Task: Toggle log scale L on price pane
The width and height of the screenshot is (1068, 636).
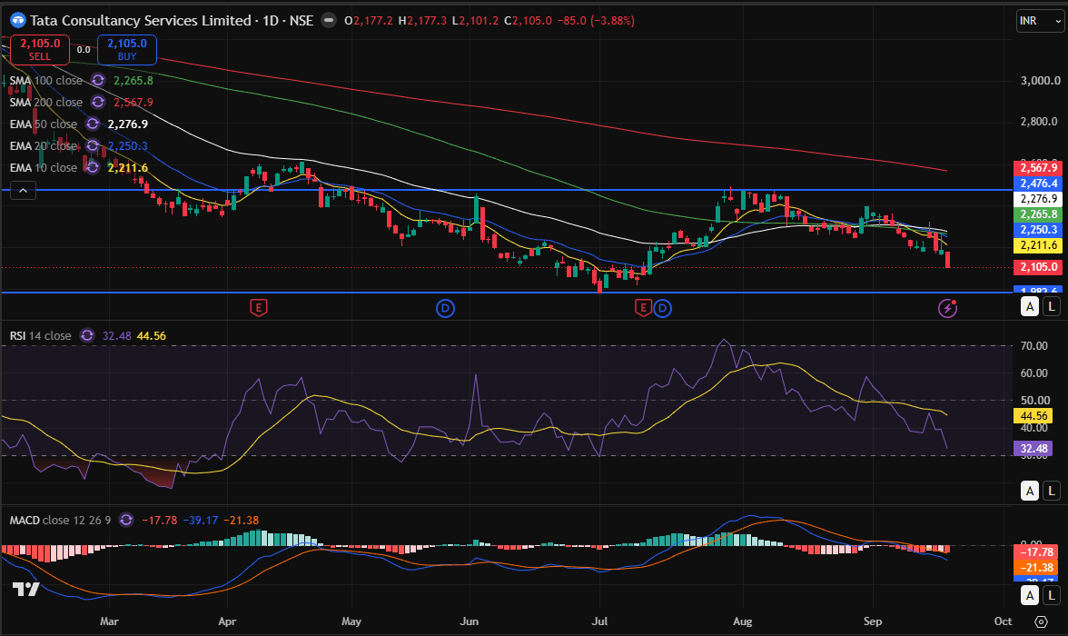Action: [x=1052, y=307]
